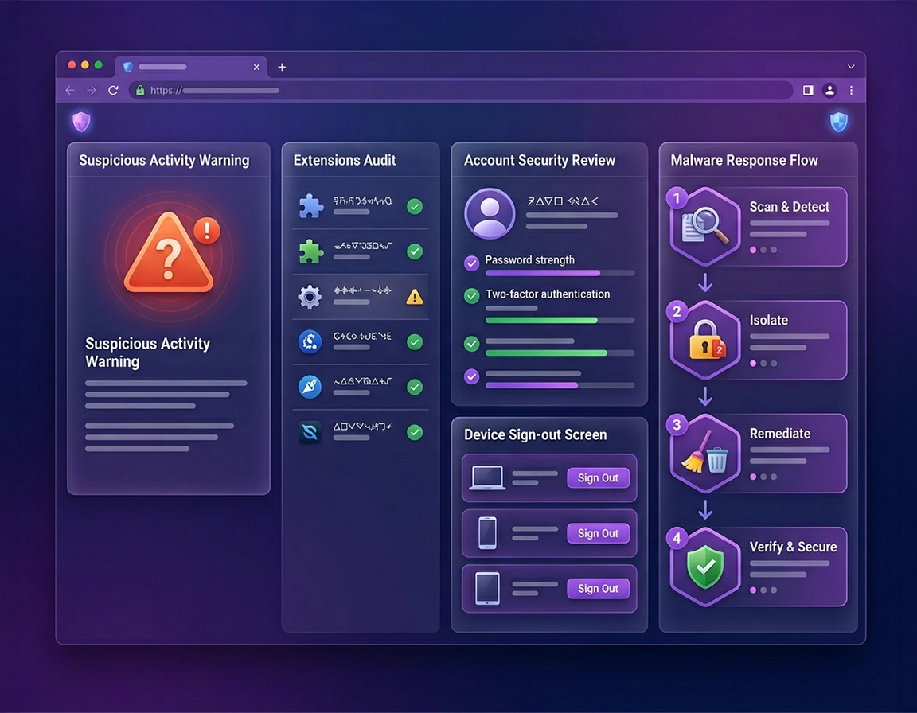Viewport: 917px width, 713px height.
Task: Click the pink page dot under Remediate
Action: click(753, 477)
